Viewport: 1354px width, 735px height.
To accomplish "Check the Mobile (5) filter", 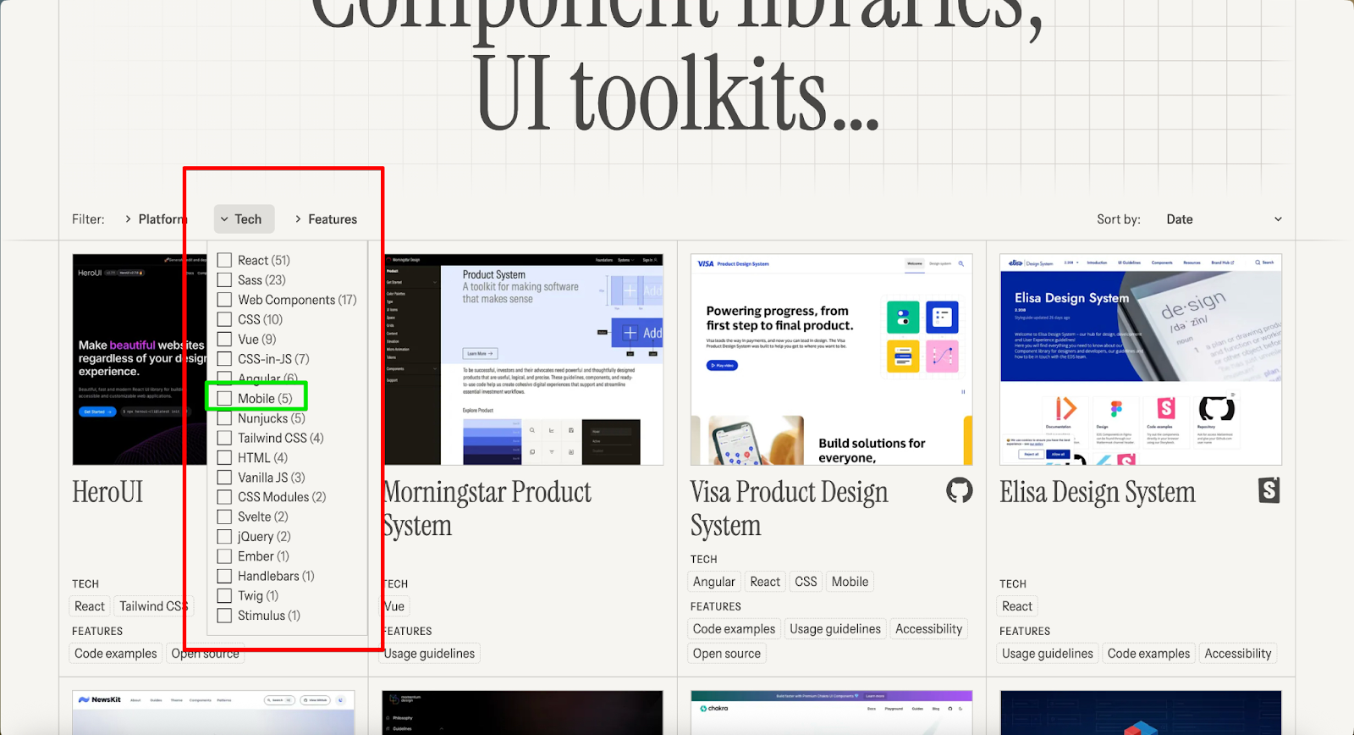I will [224, 398].
